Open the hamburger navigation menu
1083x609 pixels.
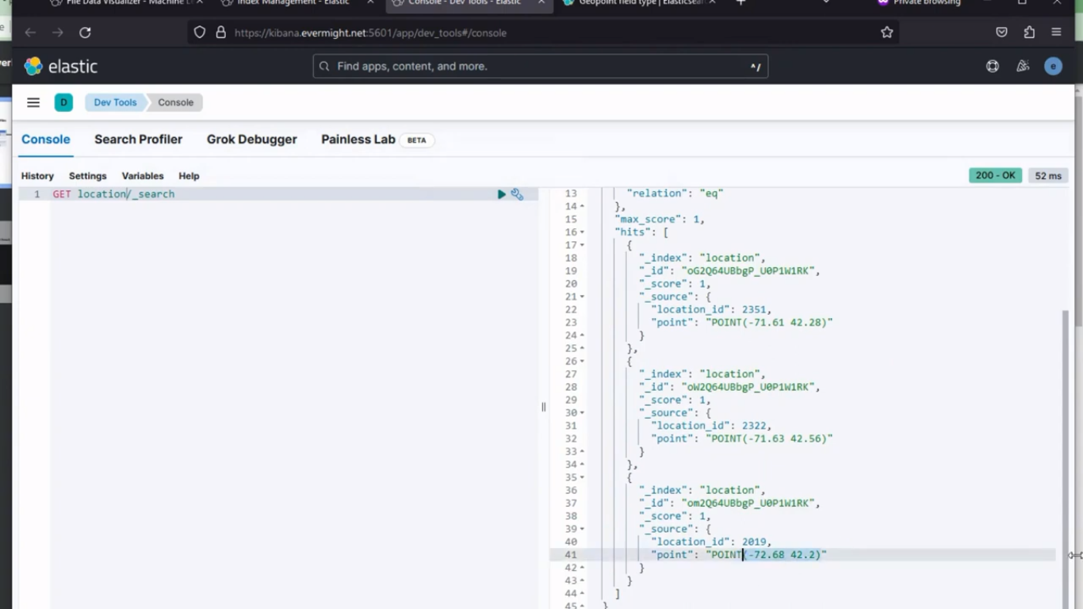[33, 102]
